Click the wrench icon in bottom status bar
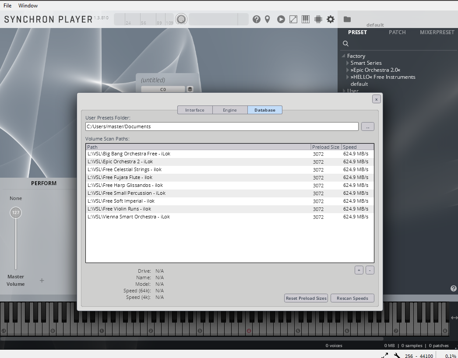458x358 pixels. pyautogui.click(x=397, y=355)
